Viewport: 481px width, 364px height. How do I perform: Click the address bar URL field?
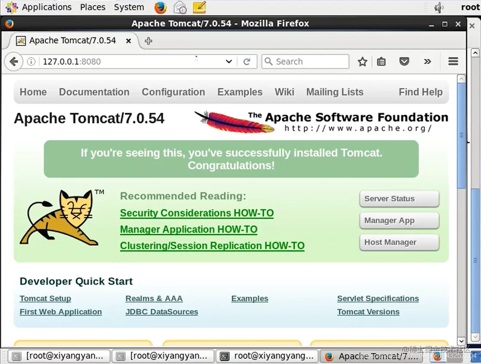pyautogui.click(x=132, y=62)
